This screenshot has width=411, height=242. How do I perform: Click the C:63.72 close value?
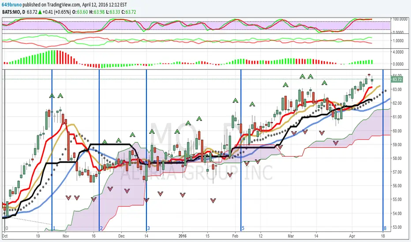coord(129,12)
